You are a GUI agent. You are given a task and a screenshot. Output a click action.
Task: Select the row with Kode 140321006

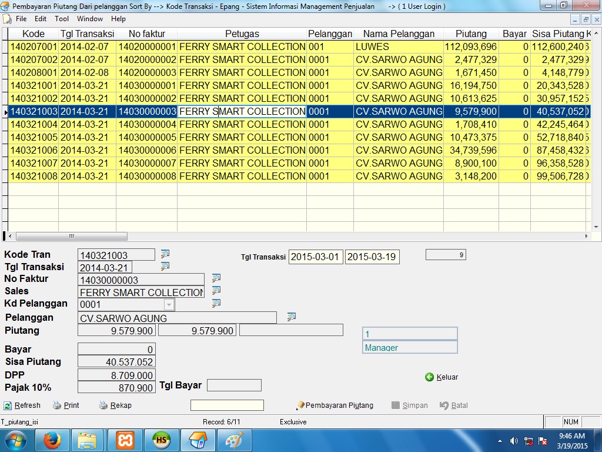(x=34, y=150)
